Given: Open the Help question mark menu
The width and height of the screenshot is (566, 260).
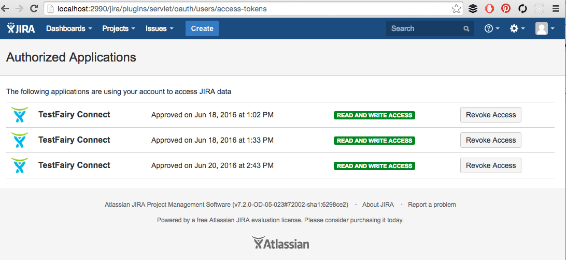Looking at the screenshot, I should pos(491,28).
